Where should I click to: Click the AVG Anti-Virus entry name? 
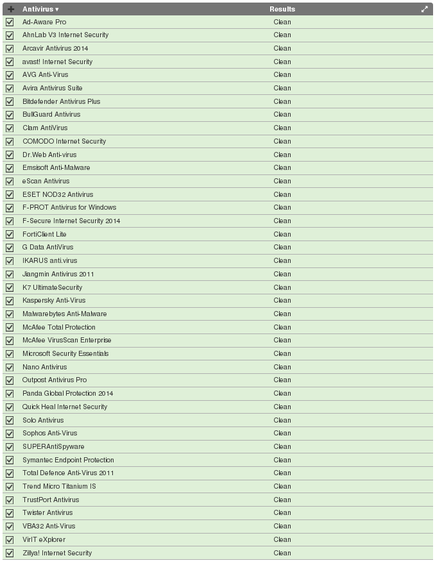pyautogui.click(x=45, y=75)
